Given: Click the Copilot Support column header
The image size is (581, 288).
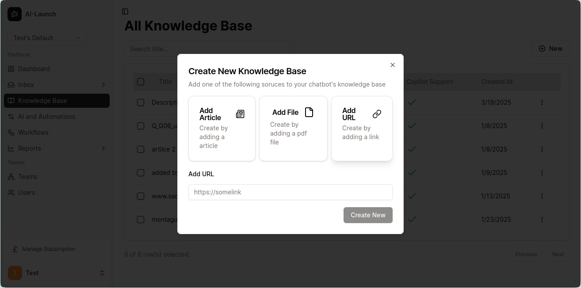Looking at the screenshot, I should 430,82.
